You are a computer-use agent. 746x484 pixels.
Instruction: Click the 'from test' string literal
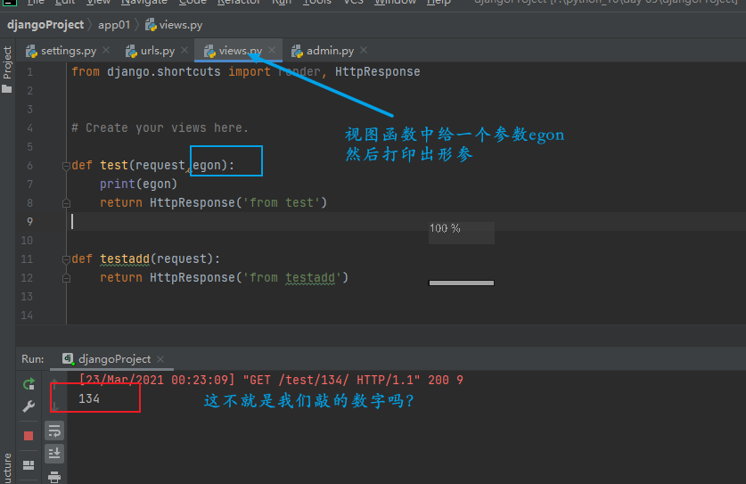pos(282,202)
